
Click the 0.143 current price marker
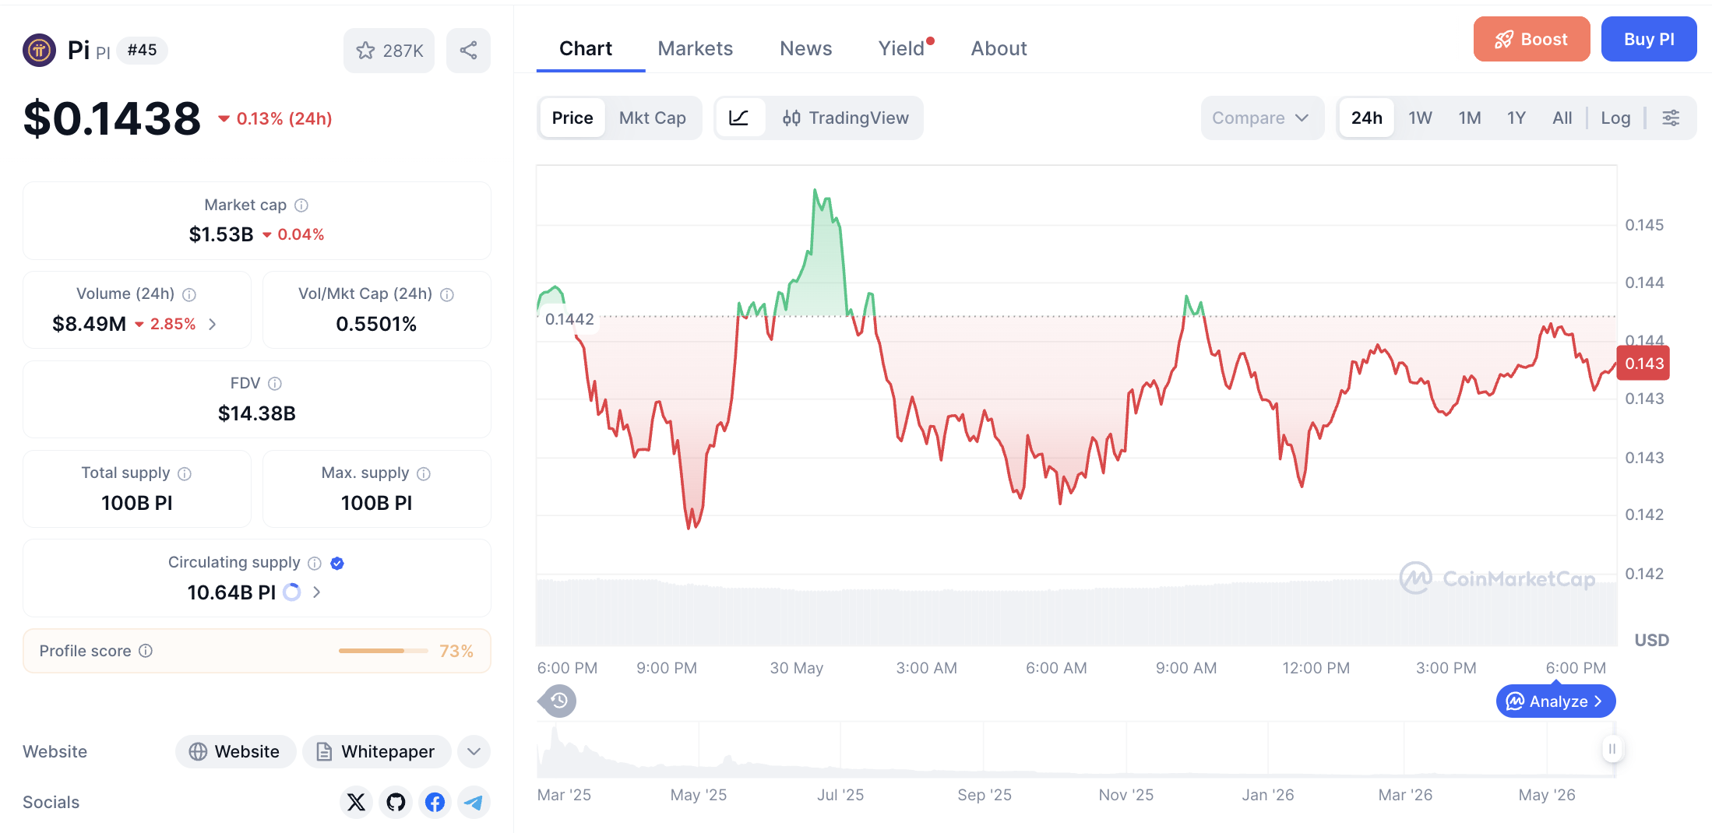[1643, 364]
